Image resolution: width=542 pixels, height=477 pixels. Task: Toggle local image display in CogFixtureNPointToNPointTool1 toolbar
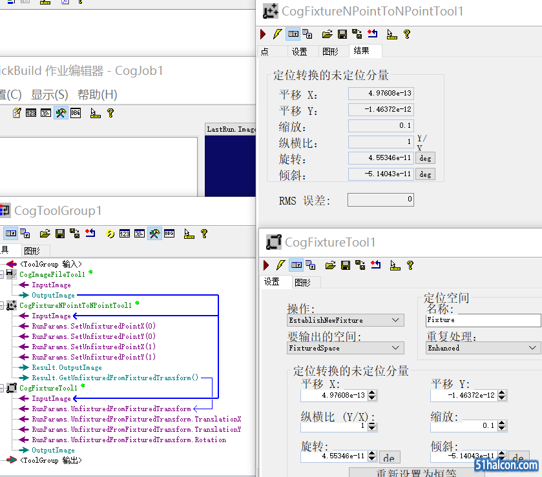(x=293, y=34)
